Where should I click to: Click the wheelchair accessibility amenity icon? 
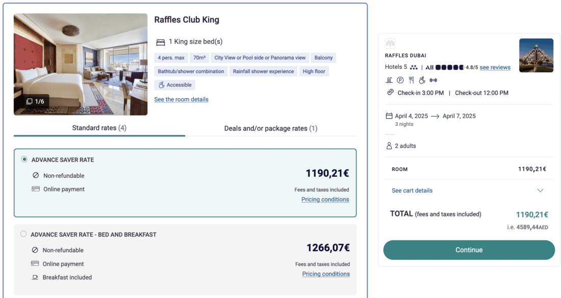(422, 80)
